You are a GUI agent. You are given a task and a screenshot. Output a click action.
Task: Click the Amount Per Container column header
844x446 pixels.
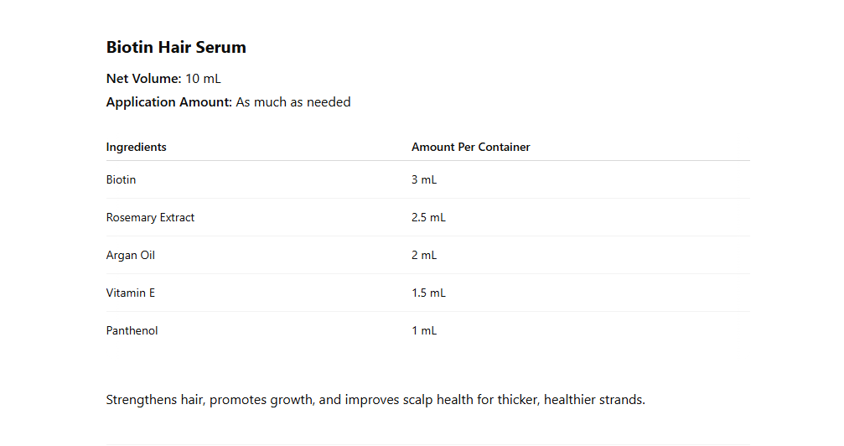click(x=470, y=148)
